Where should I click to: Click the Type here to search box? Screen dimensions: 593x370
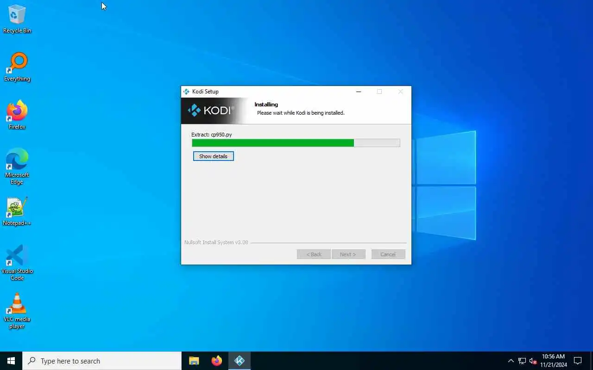pyautogui.click(x=102, y=361)
